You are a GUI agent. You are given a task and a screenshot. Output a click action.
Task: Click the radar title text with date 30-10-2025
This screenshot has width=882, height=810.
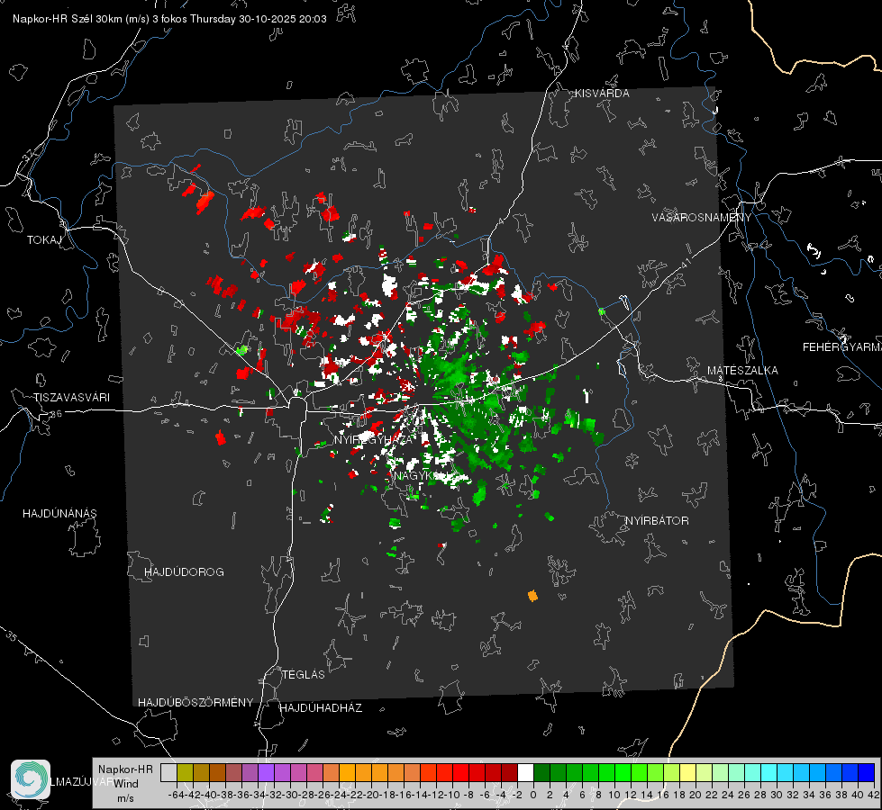tap(169, 19)
